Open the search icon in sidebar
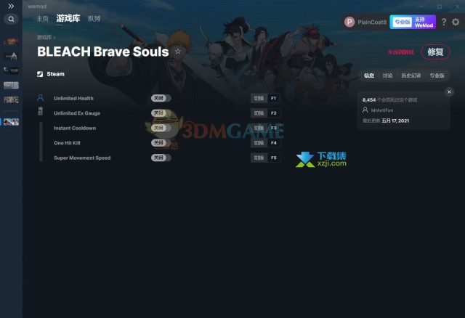Viewport: 465px width, 318px height. pyautogui.click(x=11, y=20)
